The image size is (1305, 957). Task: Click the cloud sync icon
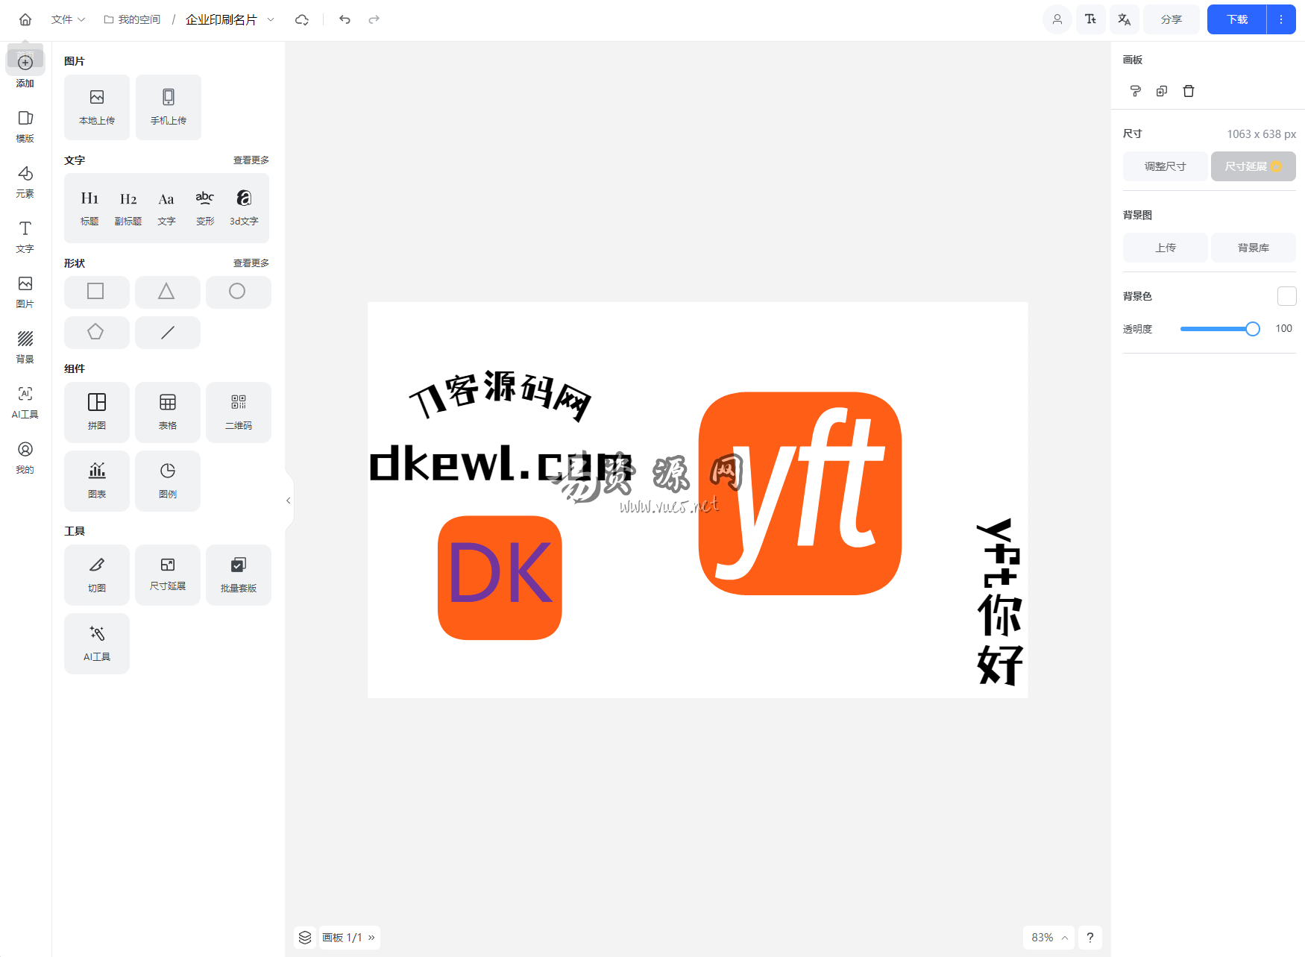[x=302, y=19]
